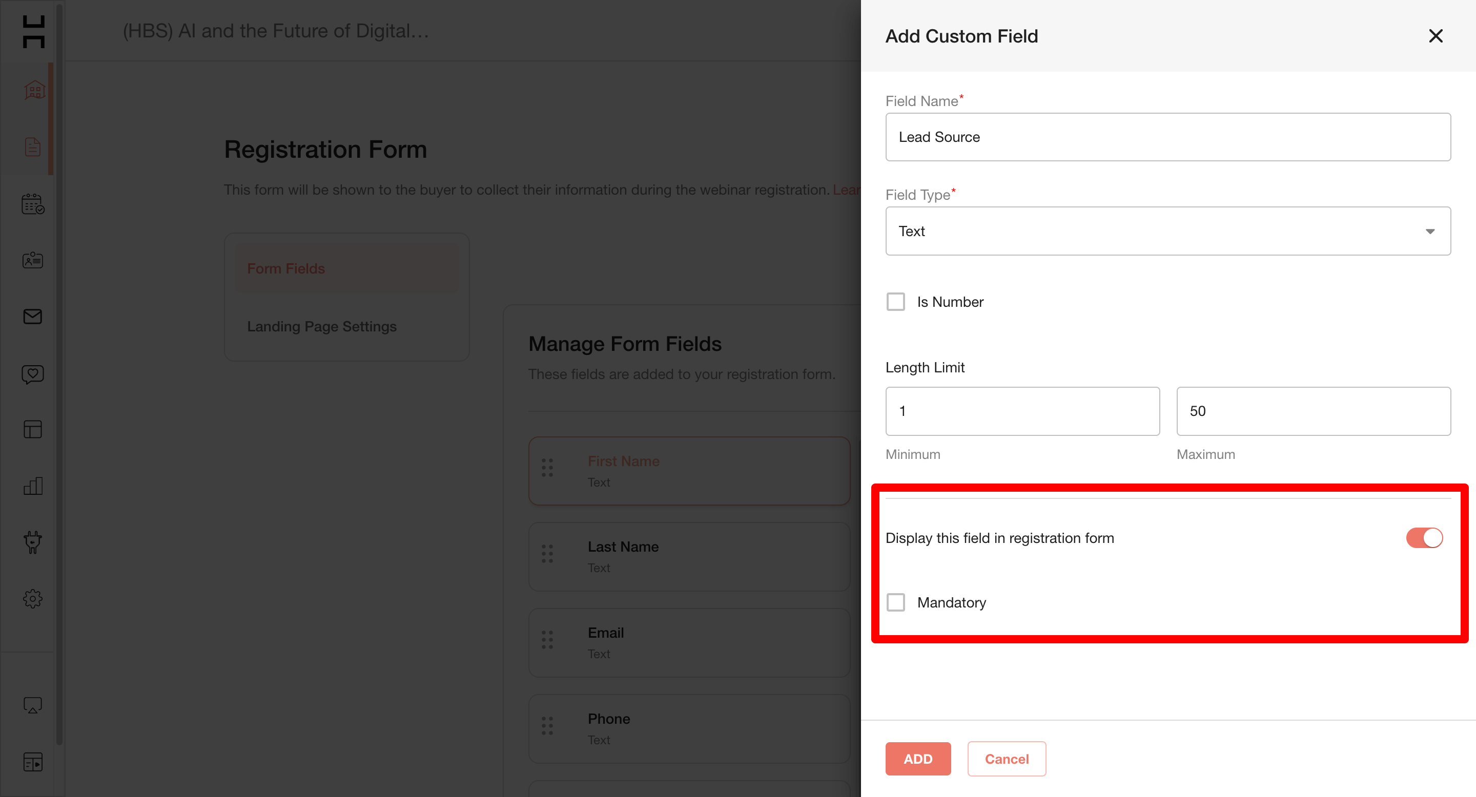Select the Last Name field card

tap(689, 557)
